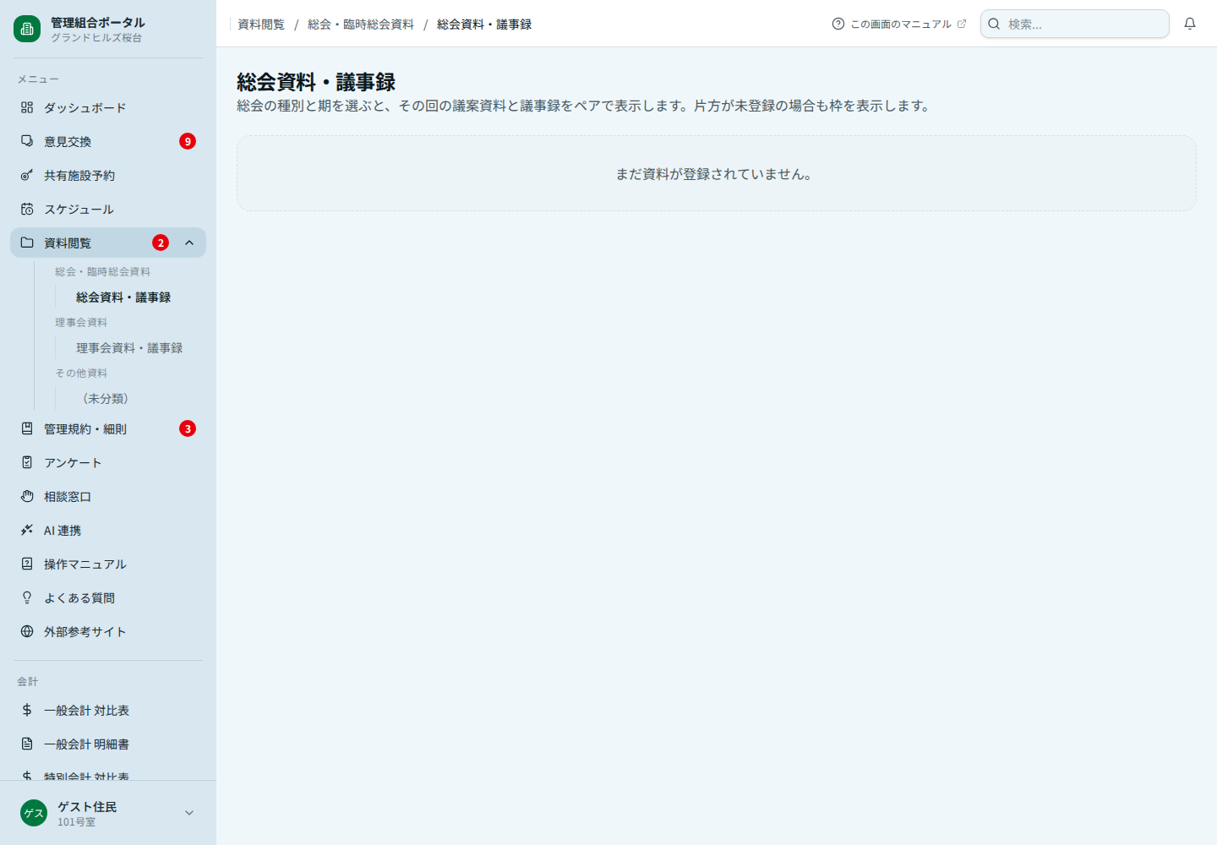This screenshot has height=845, width=1217.
Task: Open 意見交換 menu item
Action: click(x=108, y=141)
